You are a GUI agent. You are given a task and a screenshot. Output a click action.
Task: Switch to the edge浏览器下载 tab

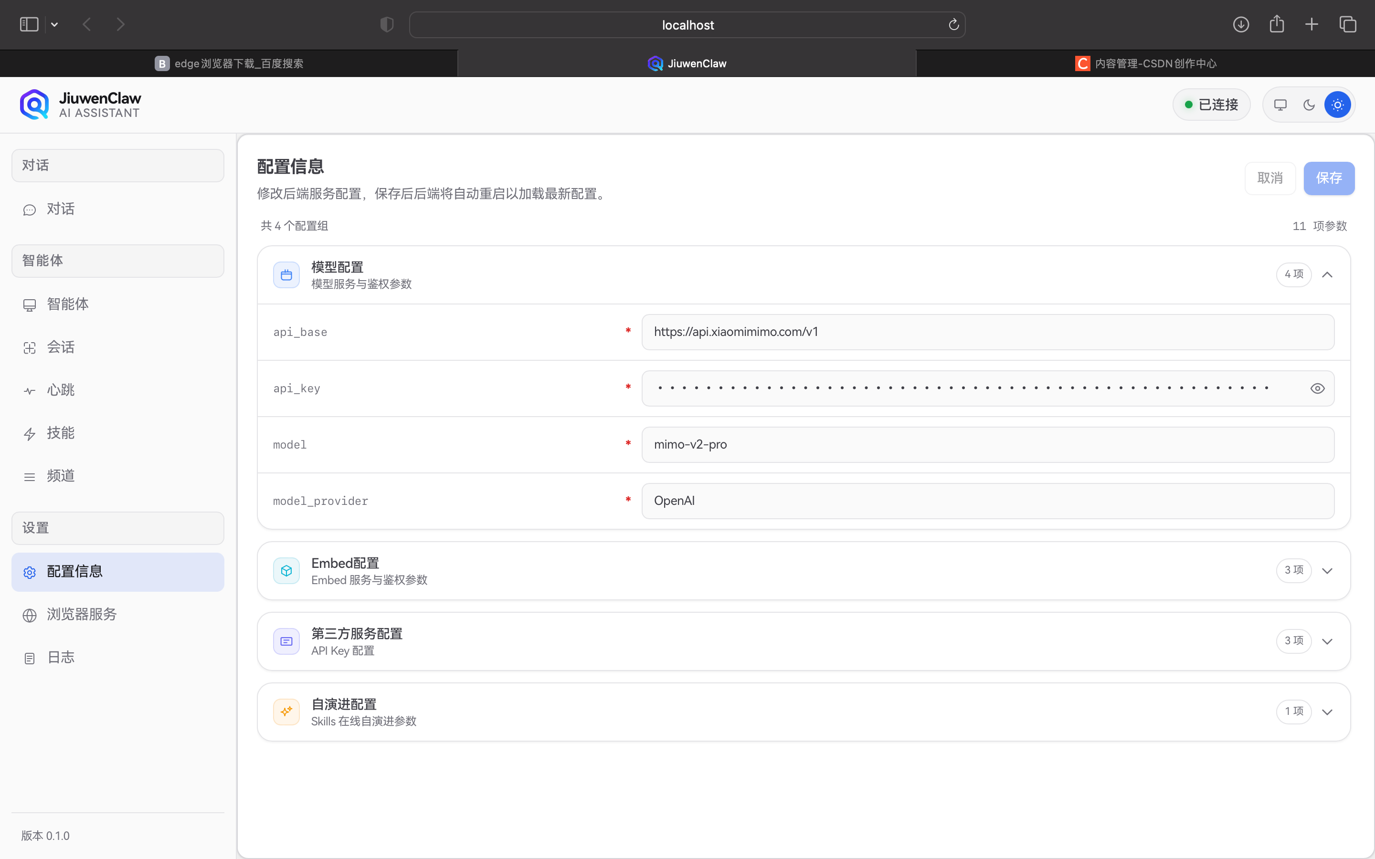pyautogui.click(x=229, y=63)
